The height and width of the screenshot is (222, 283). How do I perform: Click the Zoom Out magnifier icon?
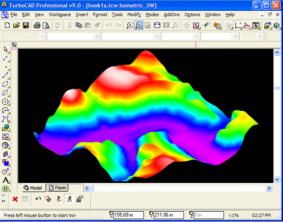tap(139, 25)
